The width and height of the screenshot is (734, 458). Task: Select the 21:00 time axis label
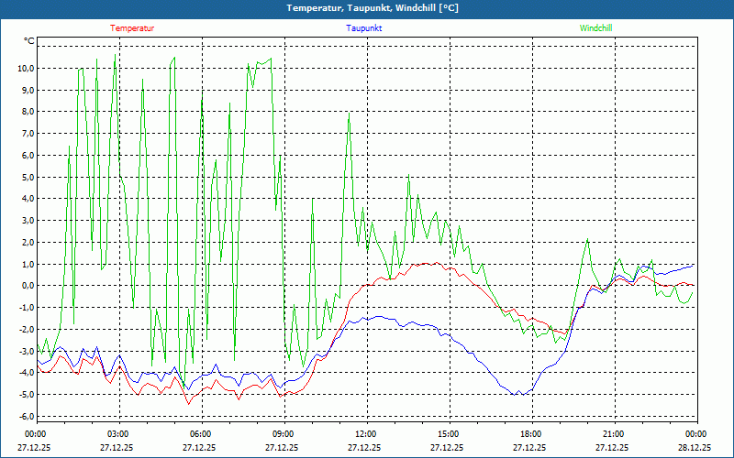click(x=613, y=434)
